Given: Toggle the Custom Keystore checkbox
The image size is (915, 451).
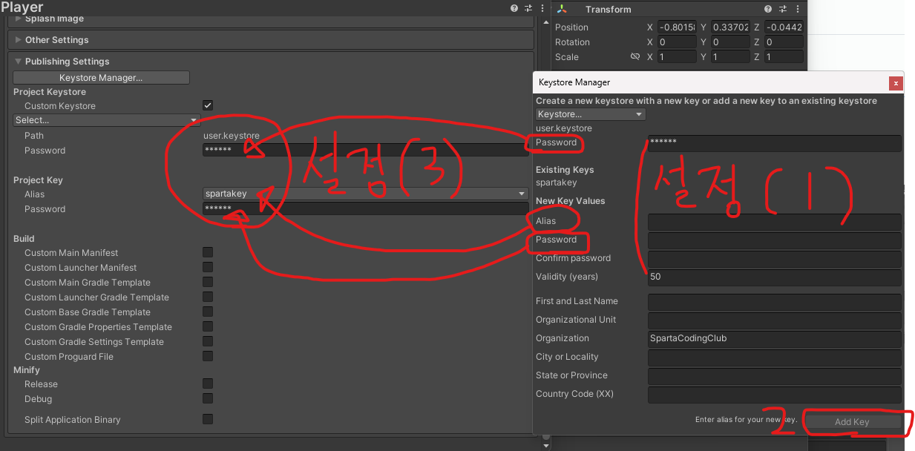Looking at the screenshot, I should [208, 106].
